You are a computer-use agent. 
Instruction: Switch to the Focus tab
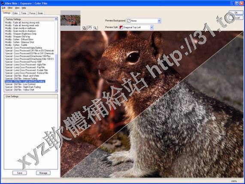(x=32, y=13)
